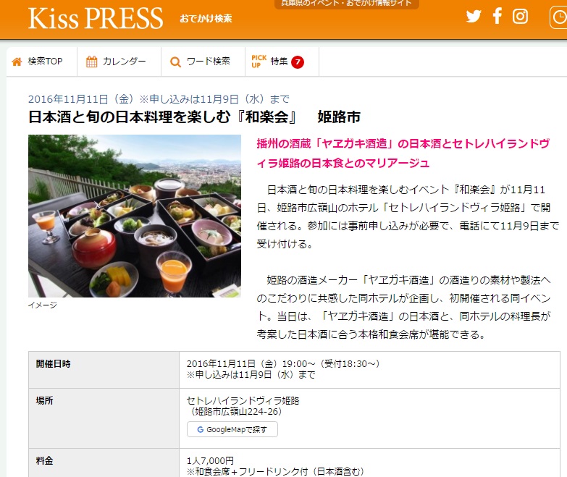
Task: Open the カレンダー tab
Action: click(119, 62)
